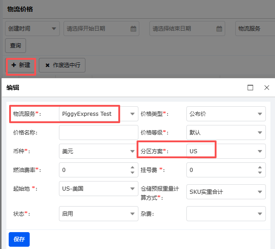Screen dimensions: 275x249
Task: Open the 分区方案 dropdown showing US
Action: [x=260, y=151]
